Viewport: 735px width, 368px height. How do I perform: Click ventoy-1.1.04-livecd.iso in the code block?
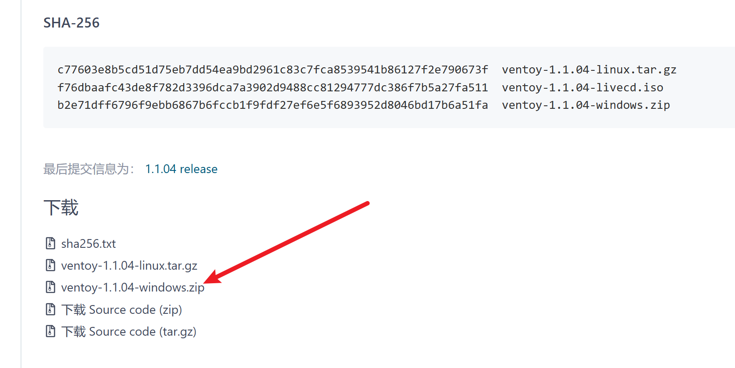(x=582, y=87)
